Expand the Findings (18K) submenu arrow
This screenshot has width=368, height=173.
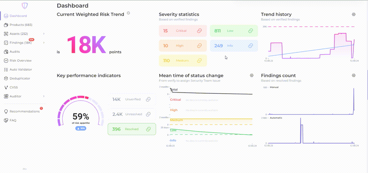point(44,43)
